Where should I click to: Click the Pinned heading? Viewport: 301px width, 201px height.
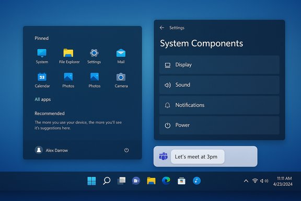41,38
